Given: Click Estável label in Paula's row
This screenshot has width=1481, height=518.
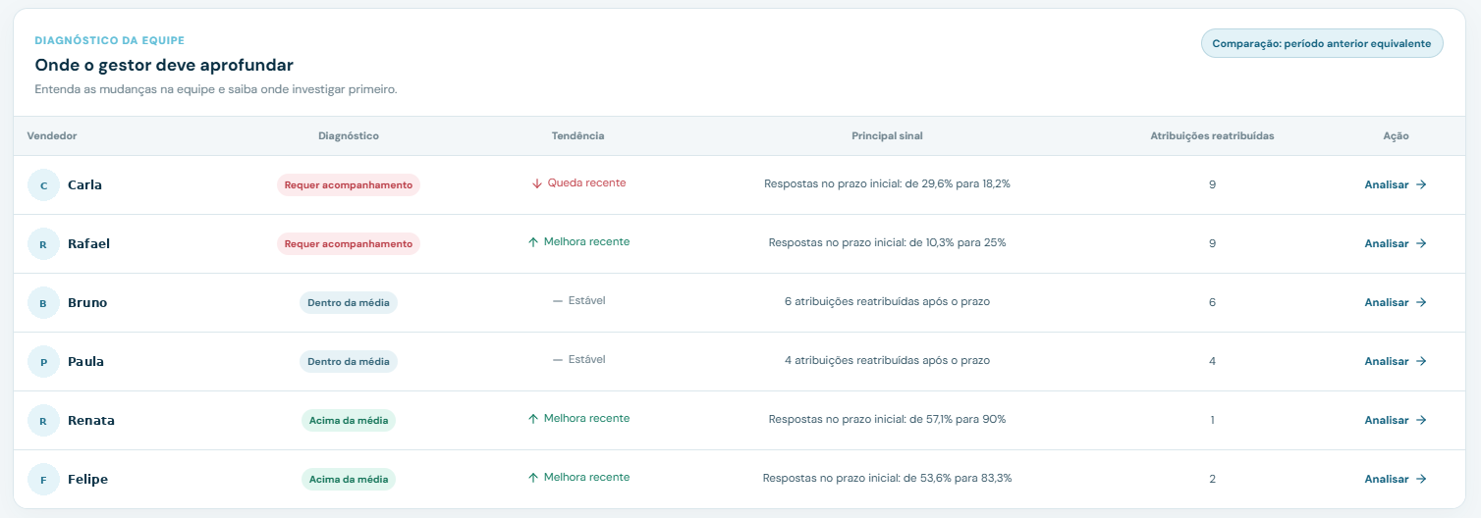Looking at the screenshot, I should coord(587,360).
